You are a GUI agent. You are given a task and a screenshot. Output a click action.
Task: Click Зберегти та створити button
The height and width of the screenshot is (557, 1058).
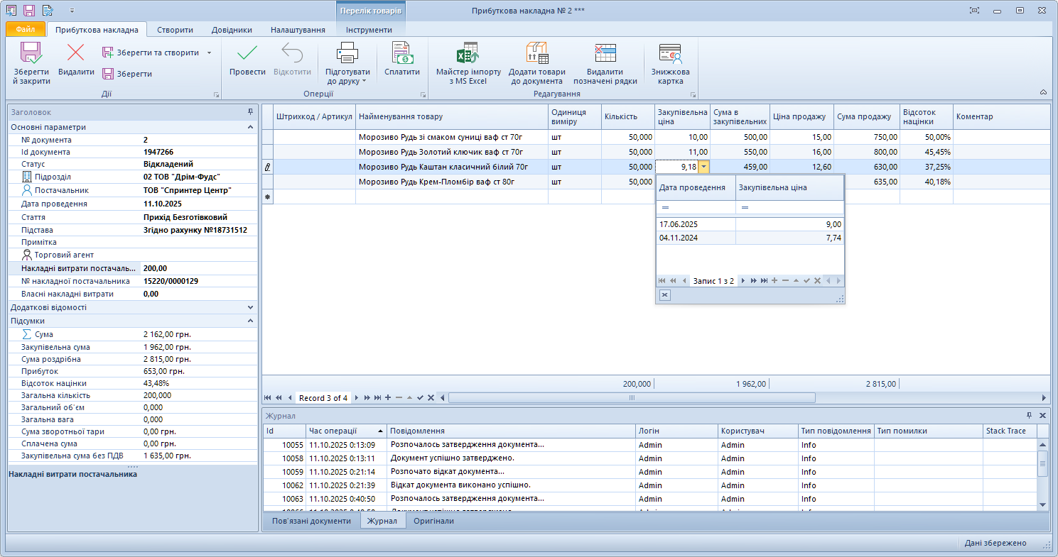tap(151, 53)
